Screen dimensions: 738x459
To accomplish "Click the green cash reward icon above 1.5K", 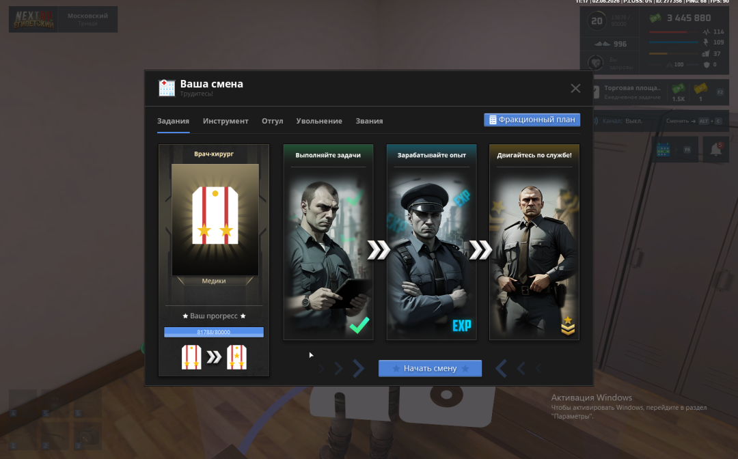I will pyautogui.click(x=679, y=88).
